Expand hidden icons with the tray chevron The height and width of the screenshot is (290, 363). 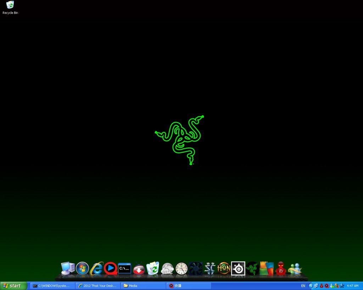pos(311,286)
